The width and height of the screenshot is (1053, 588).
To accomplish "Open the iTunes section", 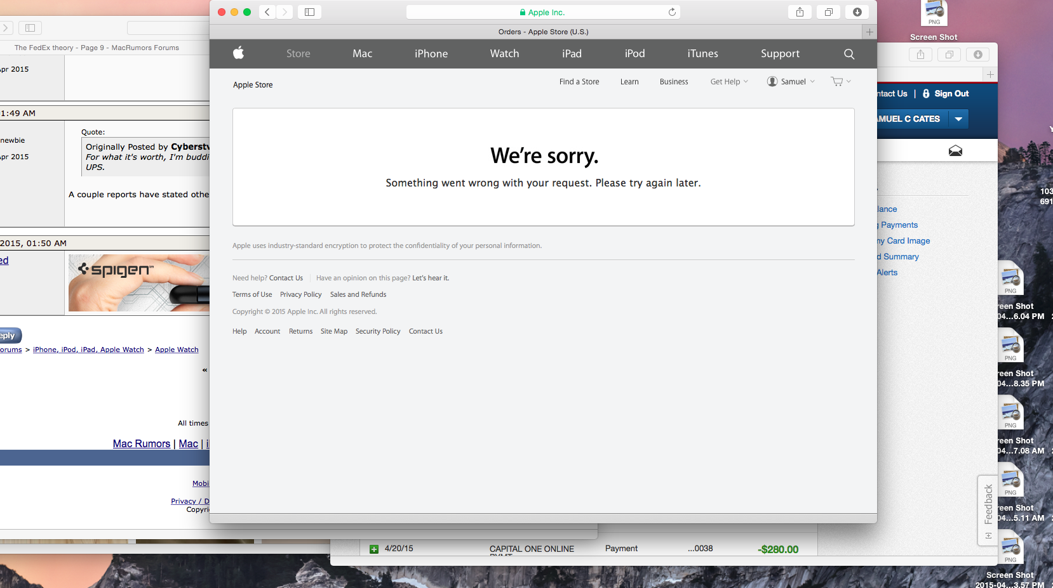I will 703,54.
